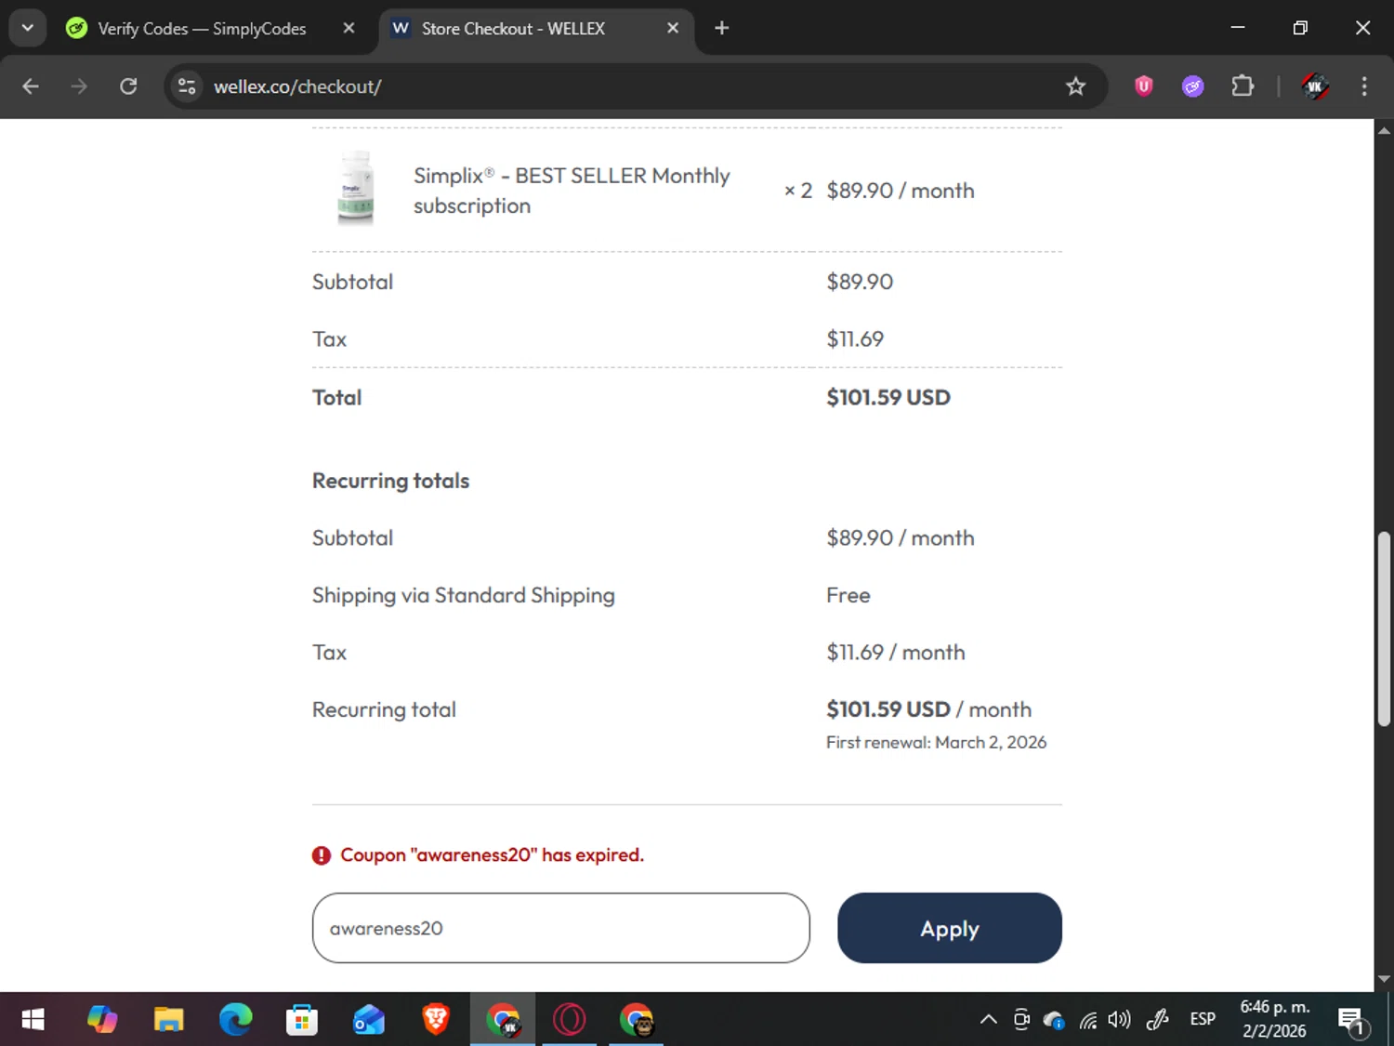Click the coupon code input field
The width and height of the screenshot is (1394, 1046).
[561, 928]
